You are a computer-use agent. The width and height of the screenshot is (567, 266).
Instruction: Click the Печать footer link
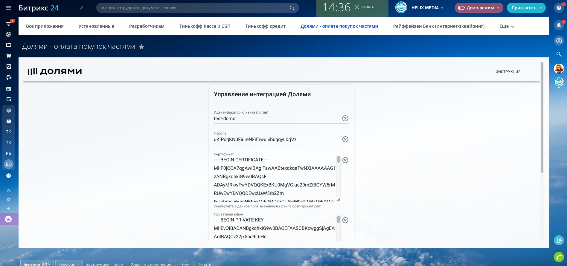pos(204,264)
